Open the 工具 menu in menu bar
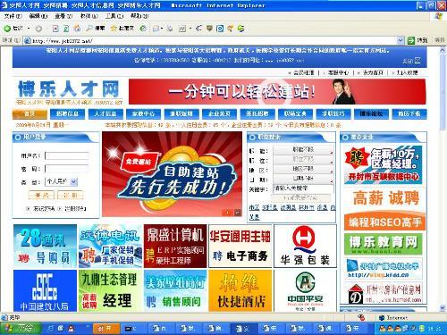 coord(114,16)
